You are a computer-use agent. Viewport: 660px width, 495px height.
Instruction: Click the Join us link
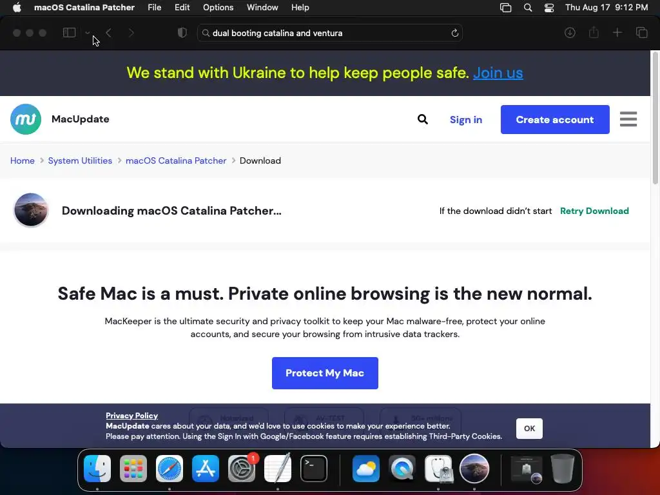coord(498,73)
